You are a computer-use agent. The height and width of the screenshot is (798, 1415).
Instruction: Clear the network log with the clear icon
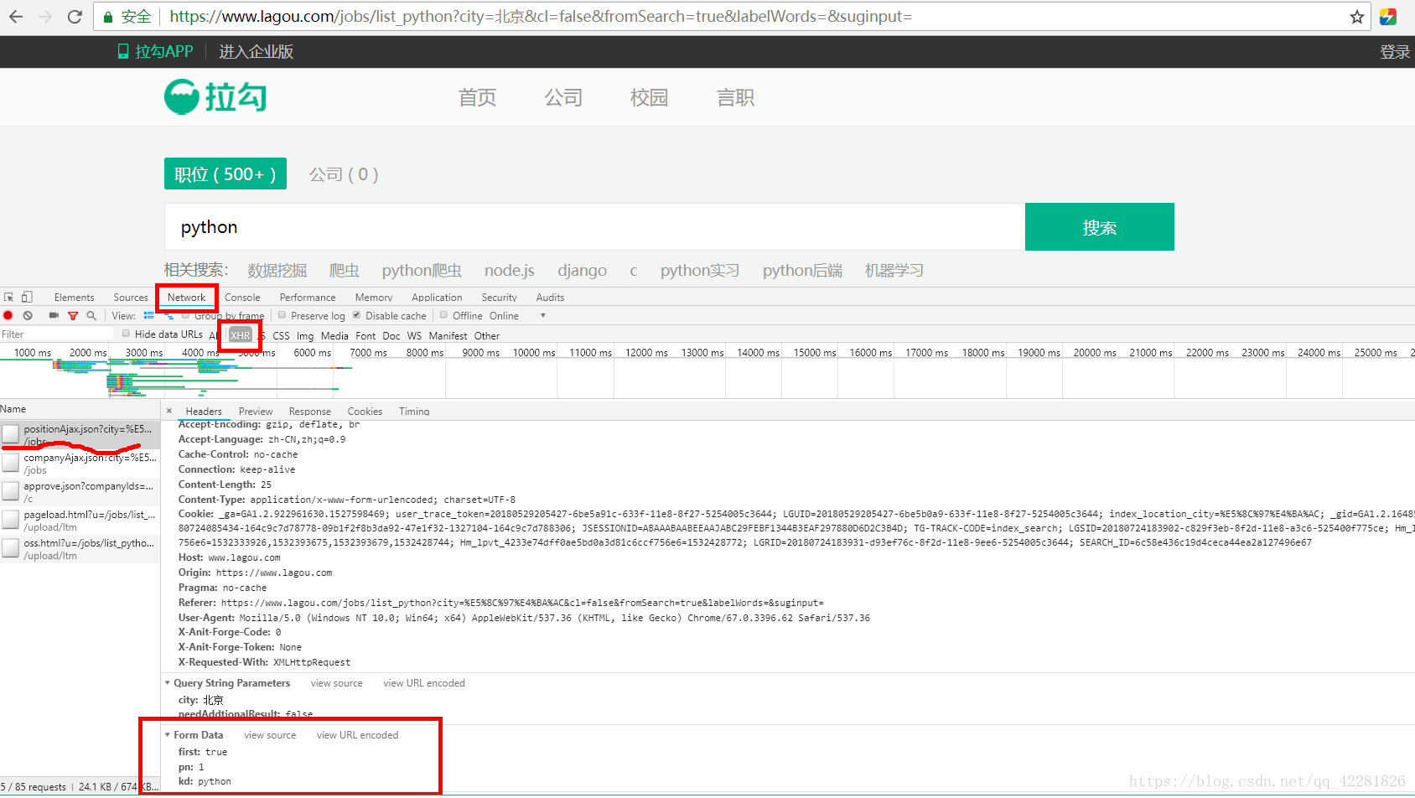click(28, 316)
